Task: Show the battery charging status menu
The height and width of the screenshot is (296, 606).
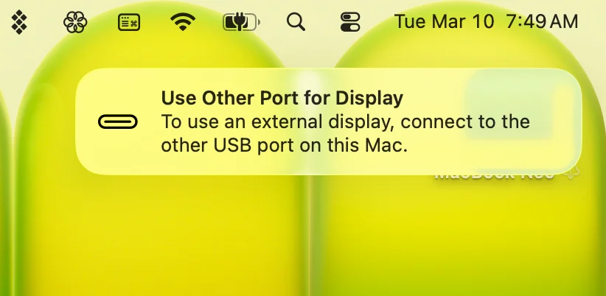Action: 242,22
